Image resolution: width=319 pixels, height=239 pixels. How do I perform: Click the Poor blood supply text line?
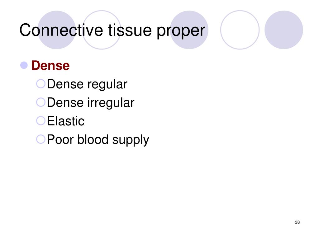click(98, 140)
